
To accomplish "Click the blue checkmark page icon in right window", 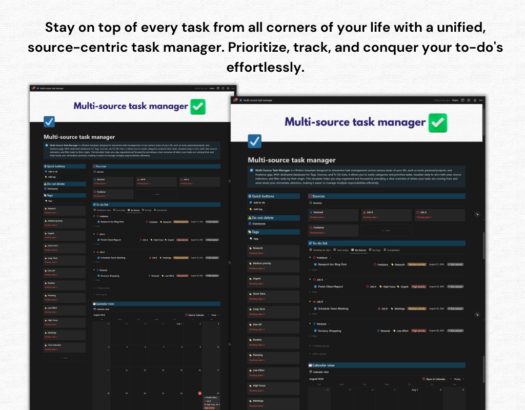I will tap(254, 141).
